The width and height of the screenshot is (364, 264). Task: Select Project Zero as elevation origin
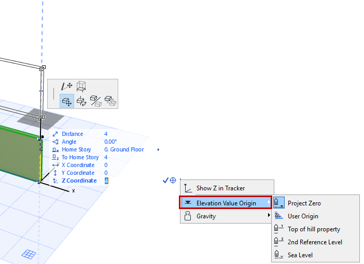click(316, 203)
